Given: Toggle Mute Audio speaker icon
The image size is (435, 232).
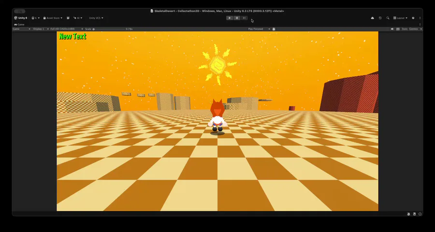Looking at the screenshot, I should (x=392, y=29).
